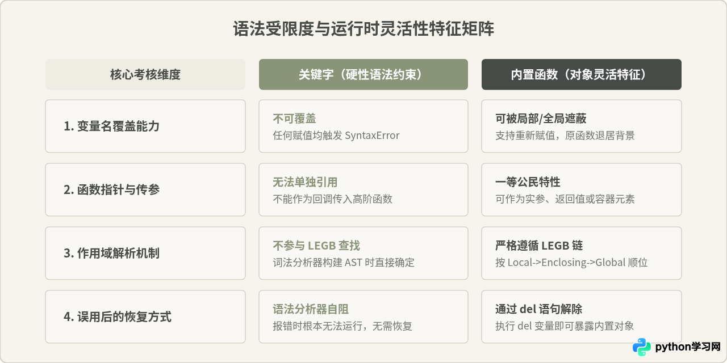The height and width of the screenshot is (363, 727).
Task: Click the title 语法受限度与运行时灵活性特征矩阵
Action: [363, 29]
